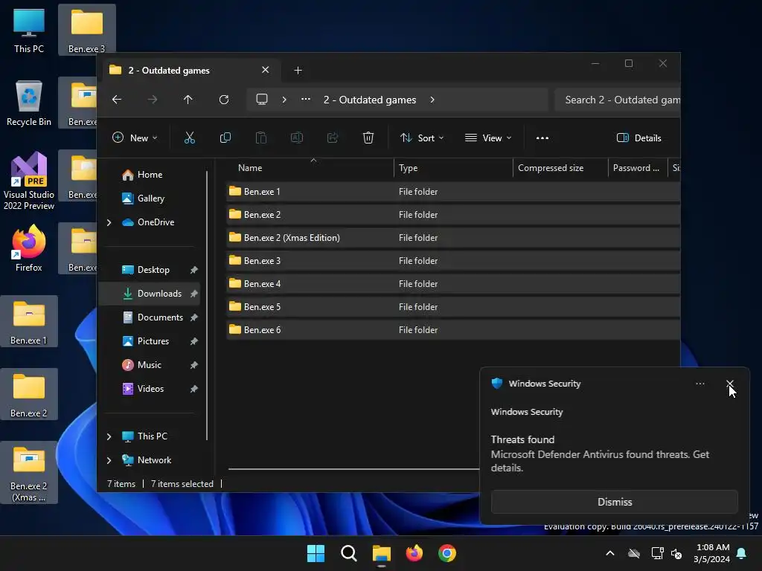
Task: Open the See more ellipsis in the toolbar
Action: (542, 138)
